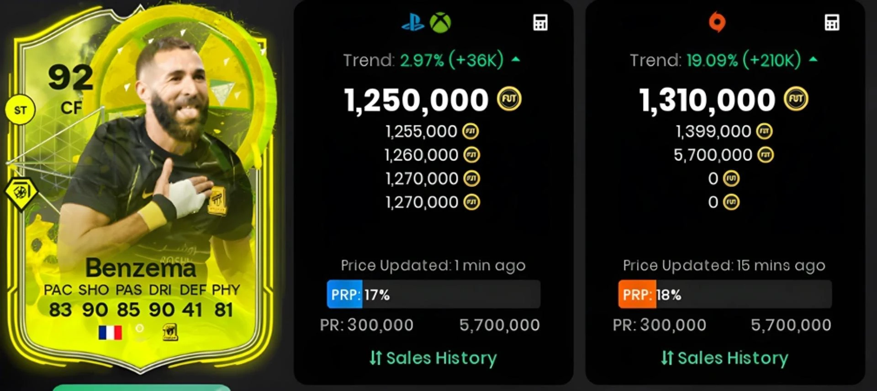This screenshot has width=877, height=391.
Task: Click the Xbox platform icon
Action: [x=440, y=22]
